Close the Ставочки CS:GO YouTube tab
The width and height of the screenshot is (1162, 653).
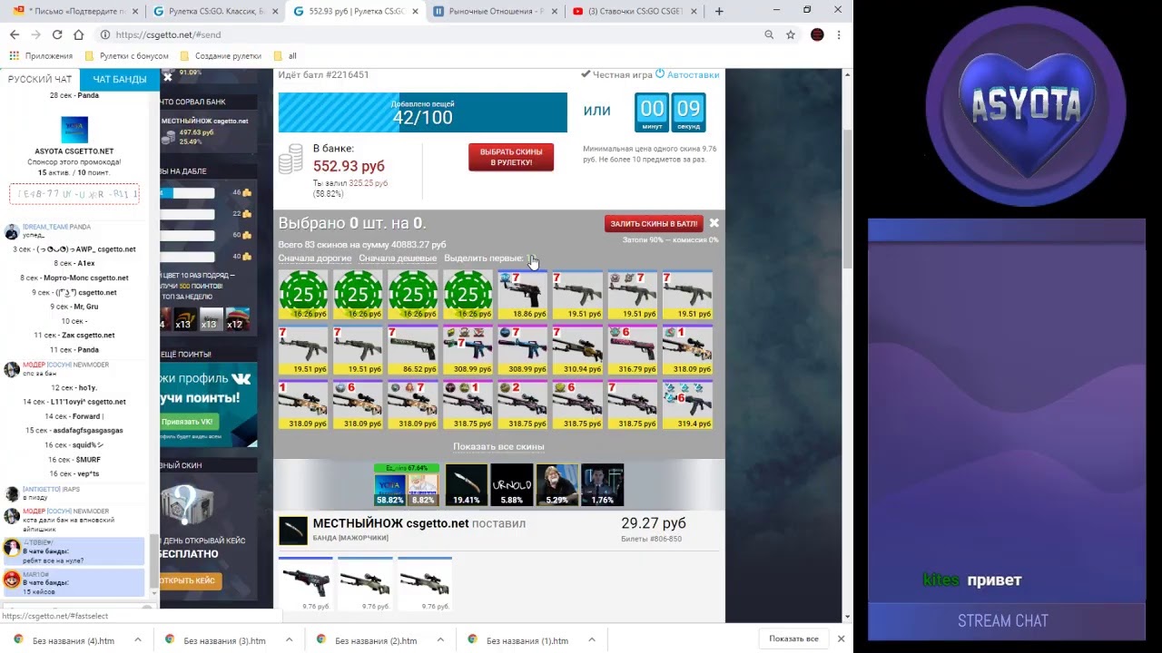coord(693,12)
